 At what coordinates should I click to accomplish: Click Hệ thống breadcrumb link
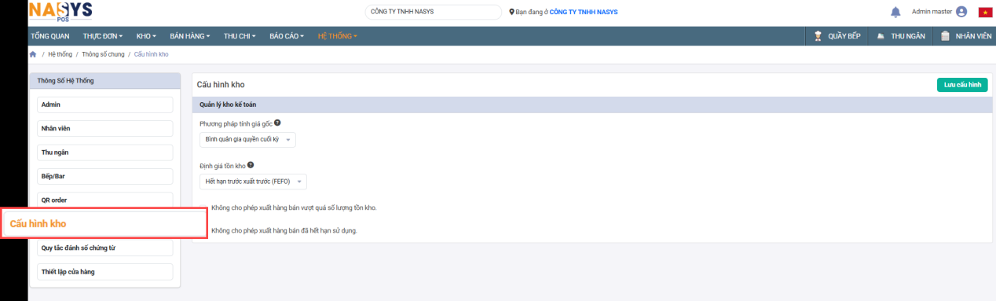pos(60,54)
